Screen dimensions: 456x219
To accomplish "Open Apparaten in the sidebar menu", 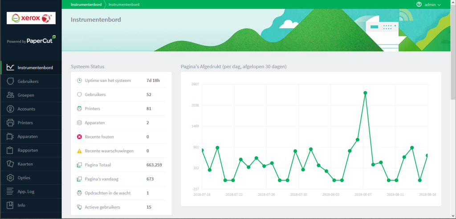I will 31,136.
